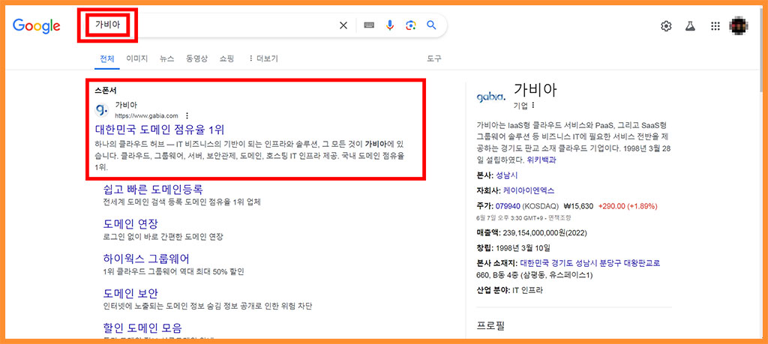Click the Google logo
The height and width of the screenshot is (344, 768).
click(x=36, y=26)
